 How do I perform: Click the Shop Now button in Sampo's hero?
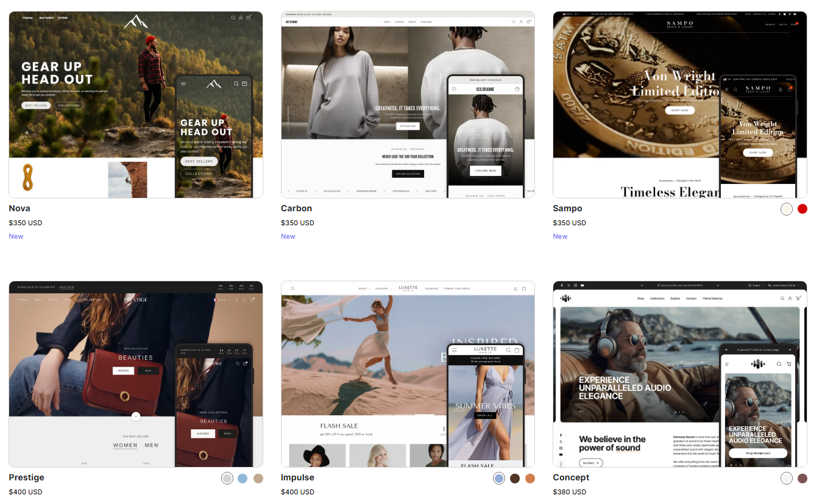click(x=680, y=110)
